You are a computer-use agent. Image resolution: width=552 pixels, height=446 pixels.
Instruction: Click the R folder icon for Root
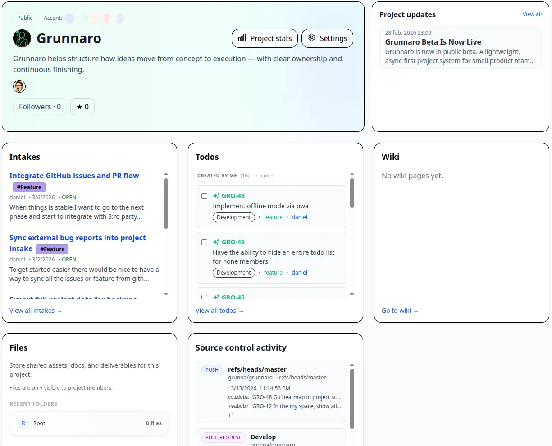click(23, 423)
